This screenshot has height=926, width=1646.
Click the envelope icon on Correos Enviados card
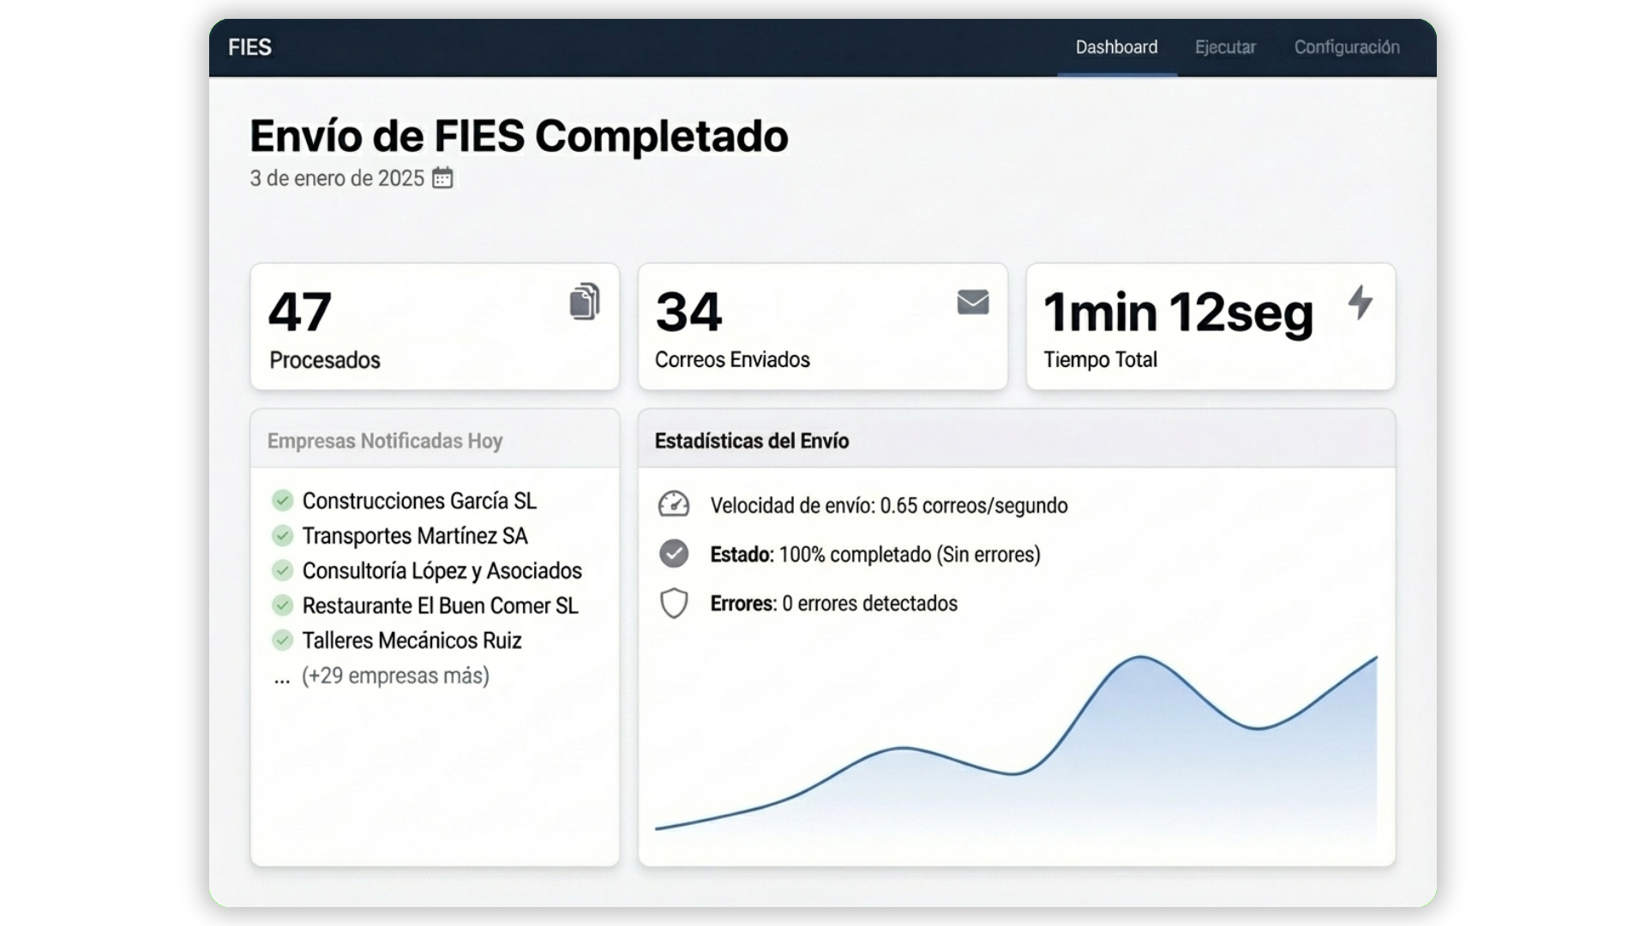pos(972,301)
